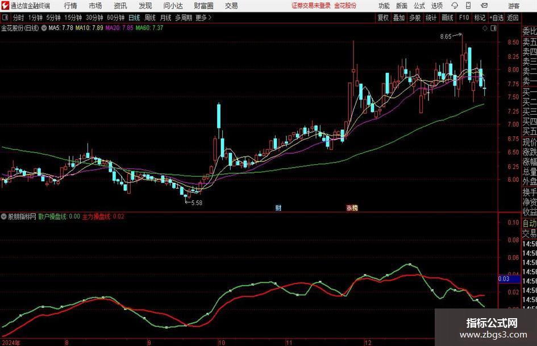Switch to 60分钟 period

[116, 18]
